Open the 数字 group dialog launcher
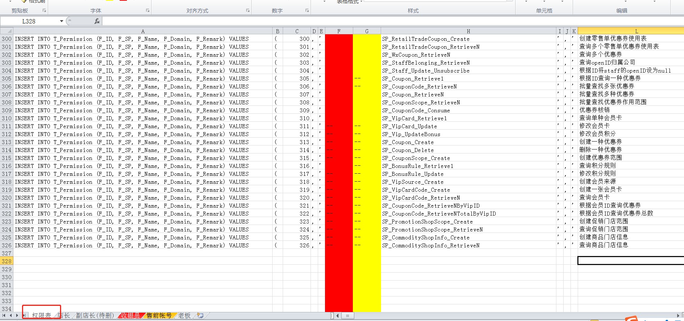684x321 pixels. pyautogui.click(x=307, y=10)
